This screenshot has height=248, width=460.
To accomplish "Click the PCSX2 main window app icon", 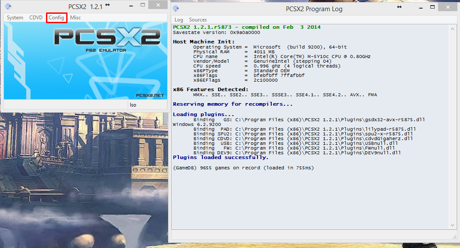I will (x=8, y=6).
